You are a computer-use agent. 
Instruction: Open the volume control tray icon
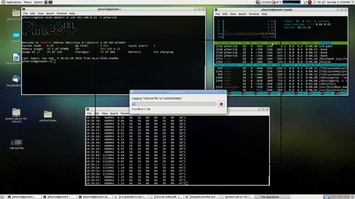coord(323,2)
